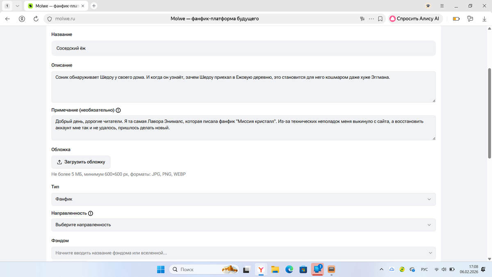This screenshot has height=277, width=492.
Task: Click taskbar app icon with notification badge 1
Action: tap(318, 269)
